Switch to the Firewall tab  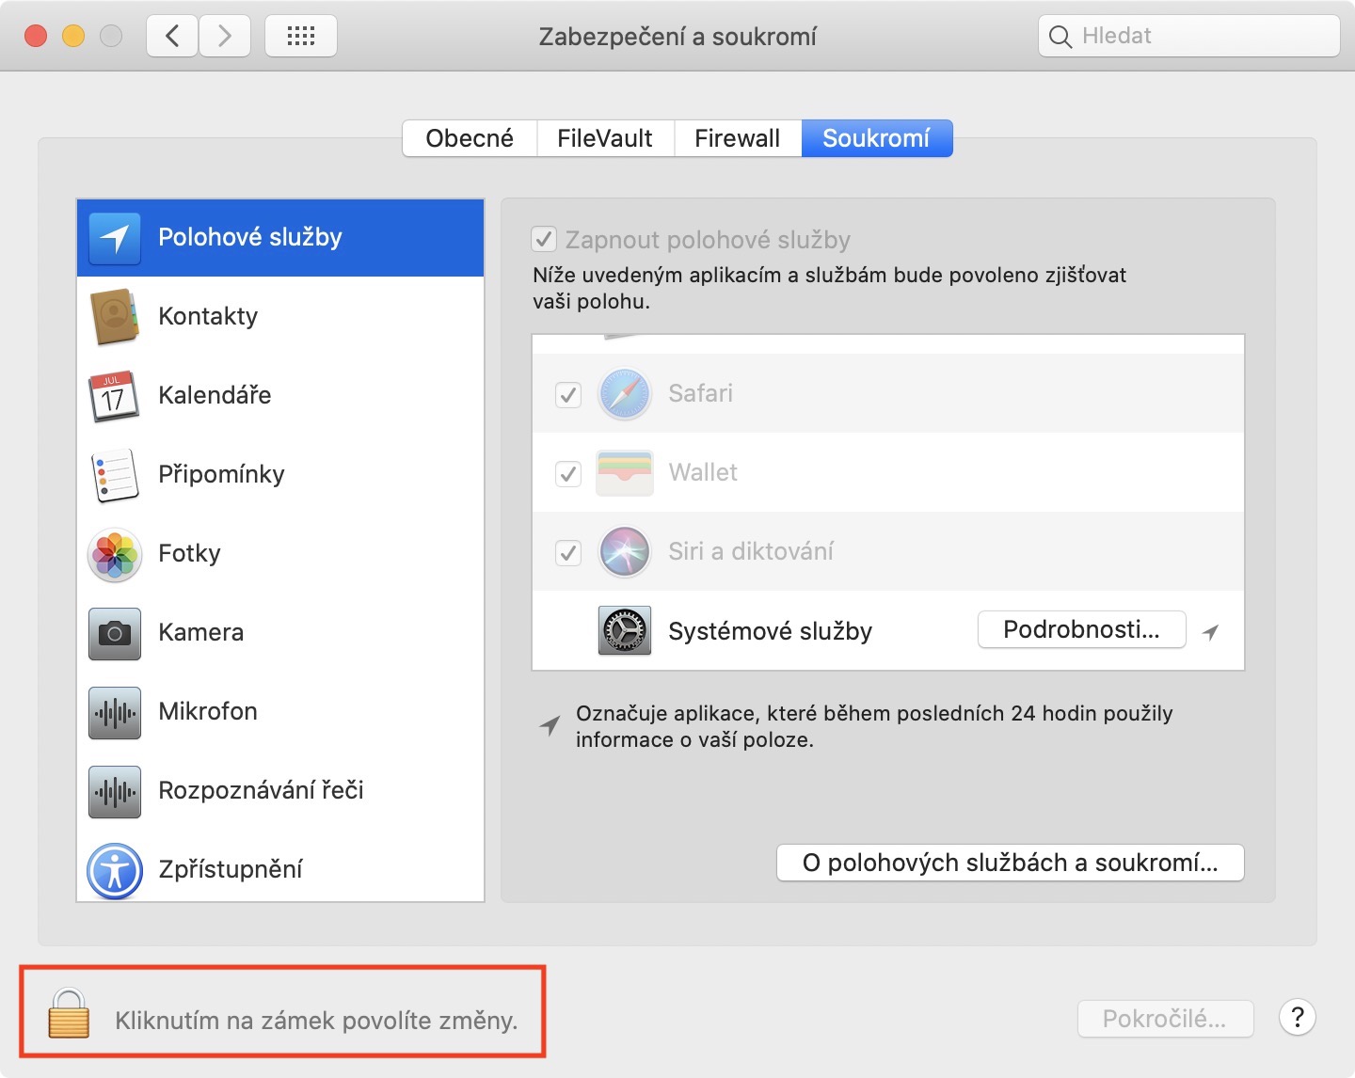point(738,138)
